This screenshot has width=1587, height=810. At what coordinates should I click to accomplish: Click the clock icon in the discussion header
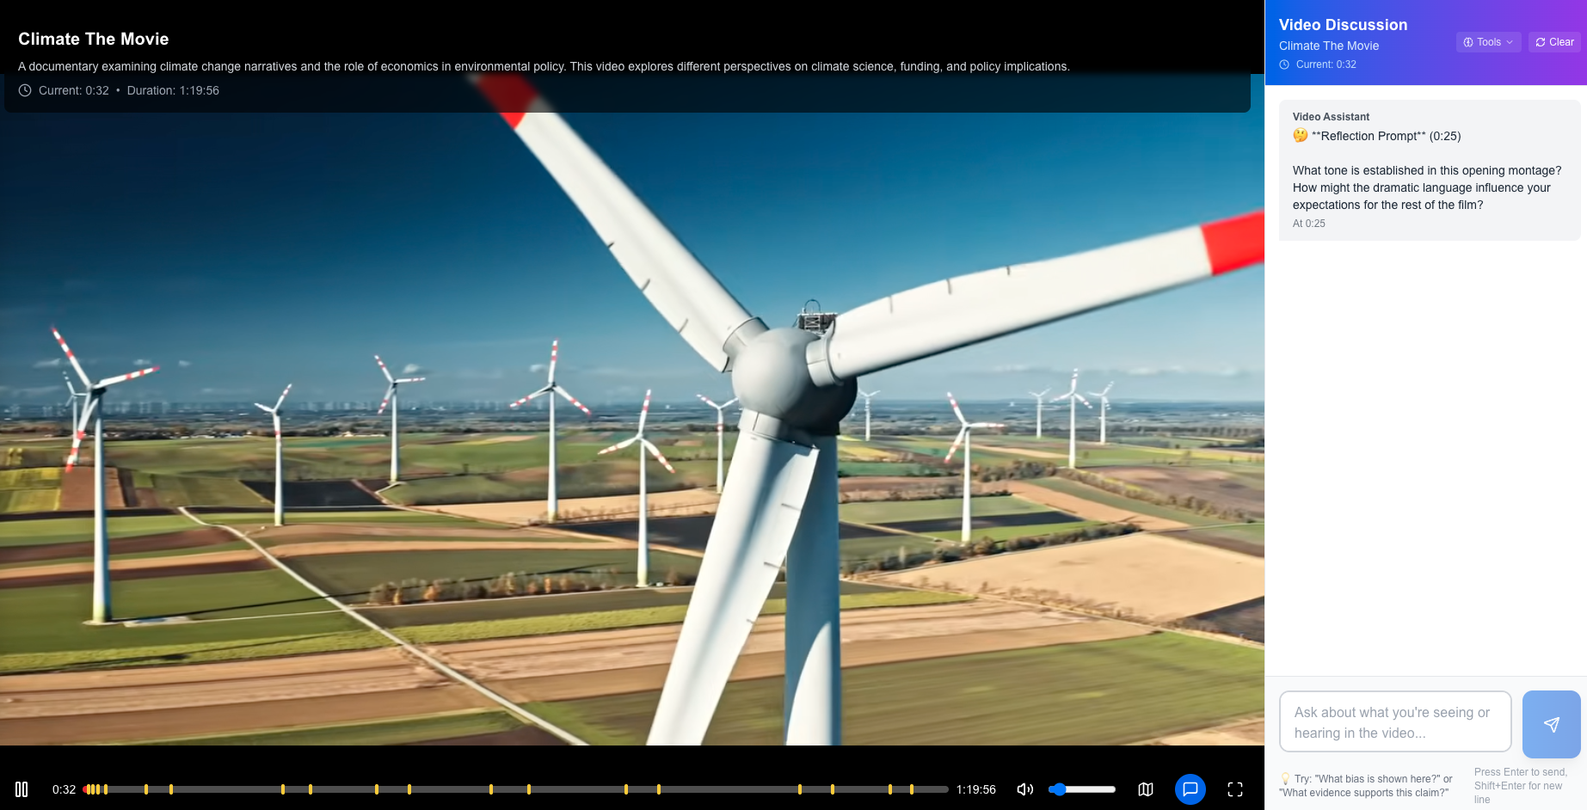(x=1284, y=64)
